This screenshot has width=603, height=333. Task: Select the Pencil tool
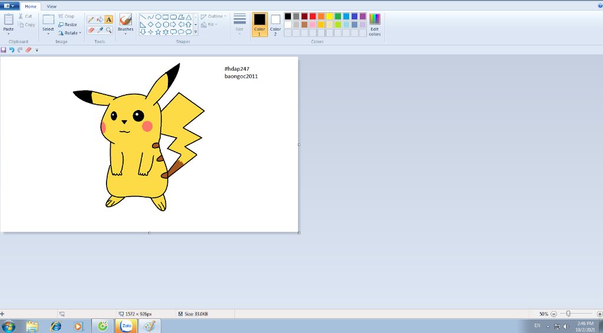pos(91,19)
